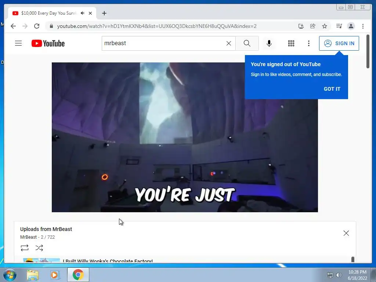Viewport: 376px width, 282px height.
Task: Reload the page in Chrome
Action: click(x=37, y=26)
